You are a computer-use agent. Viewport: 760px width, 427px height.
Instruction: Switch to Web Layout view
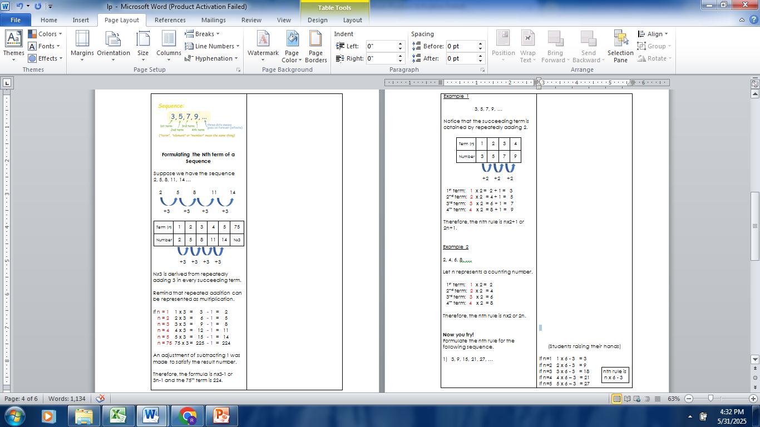(637, 399)
